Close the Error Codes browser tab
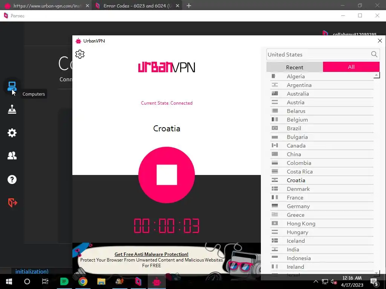This screenshot has width=386, height=289. click(178, 6)
